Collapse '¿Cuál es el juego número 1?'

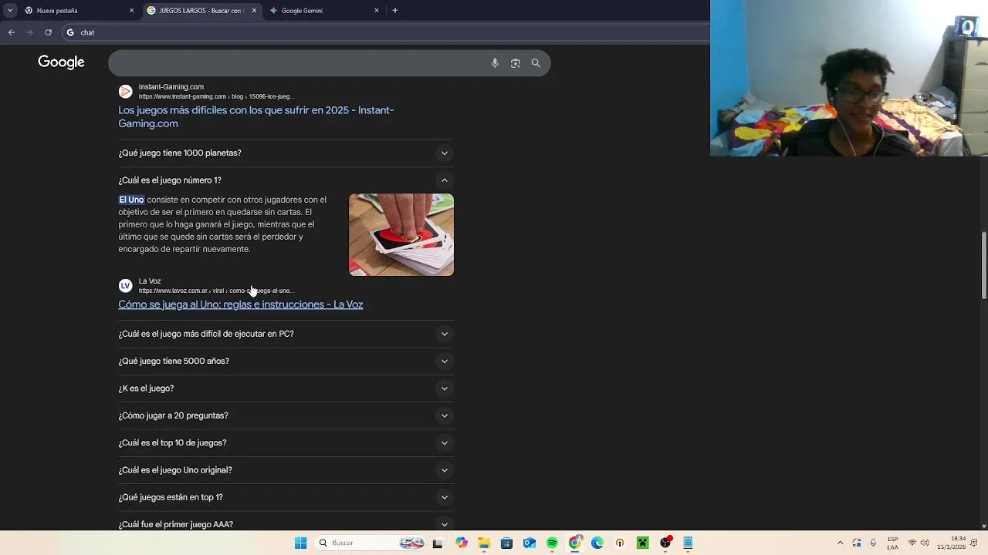pos(286,180)
